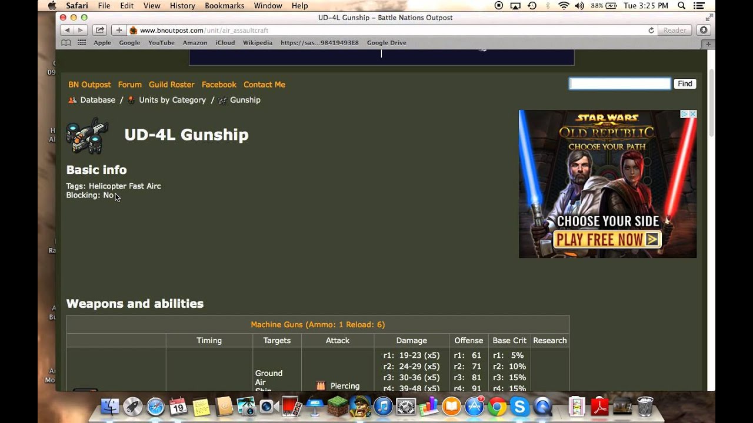Launch Launchpad from the Dock
The width and height of the screenshot is (753, 423).
pyautogui.click(x=133, y=407)
